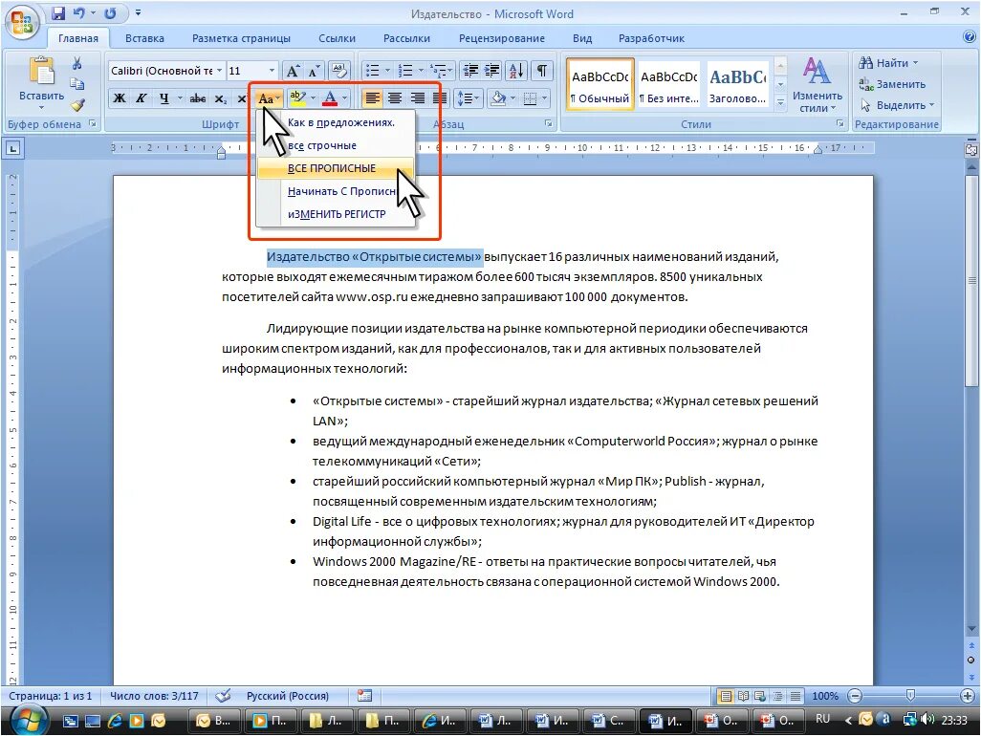Undo the last action in the quick access toolbar
Screen dimensions: 981x736
coord(78,12)
